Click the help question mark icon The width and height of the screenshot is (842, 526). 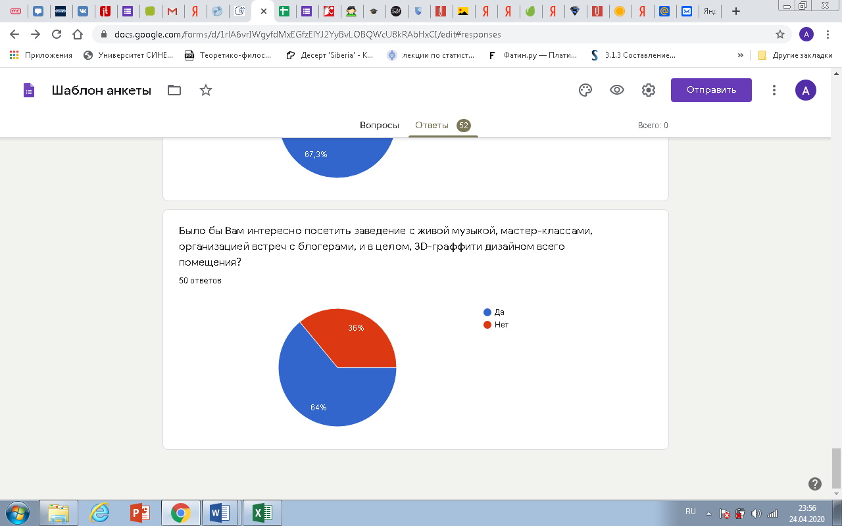(814, 484)
